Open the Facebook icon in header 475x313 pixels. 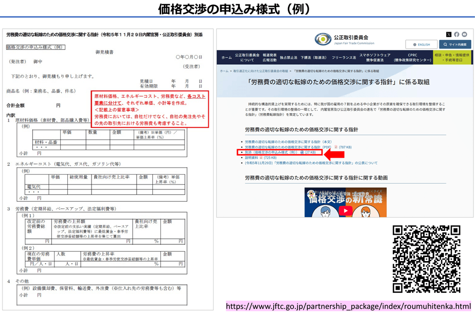[457, 35]
